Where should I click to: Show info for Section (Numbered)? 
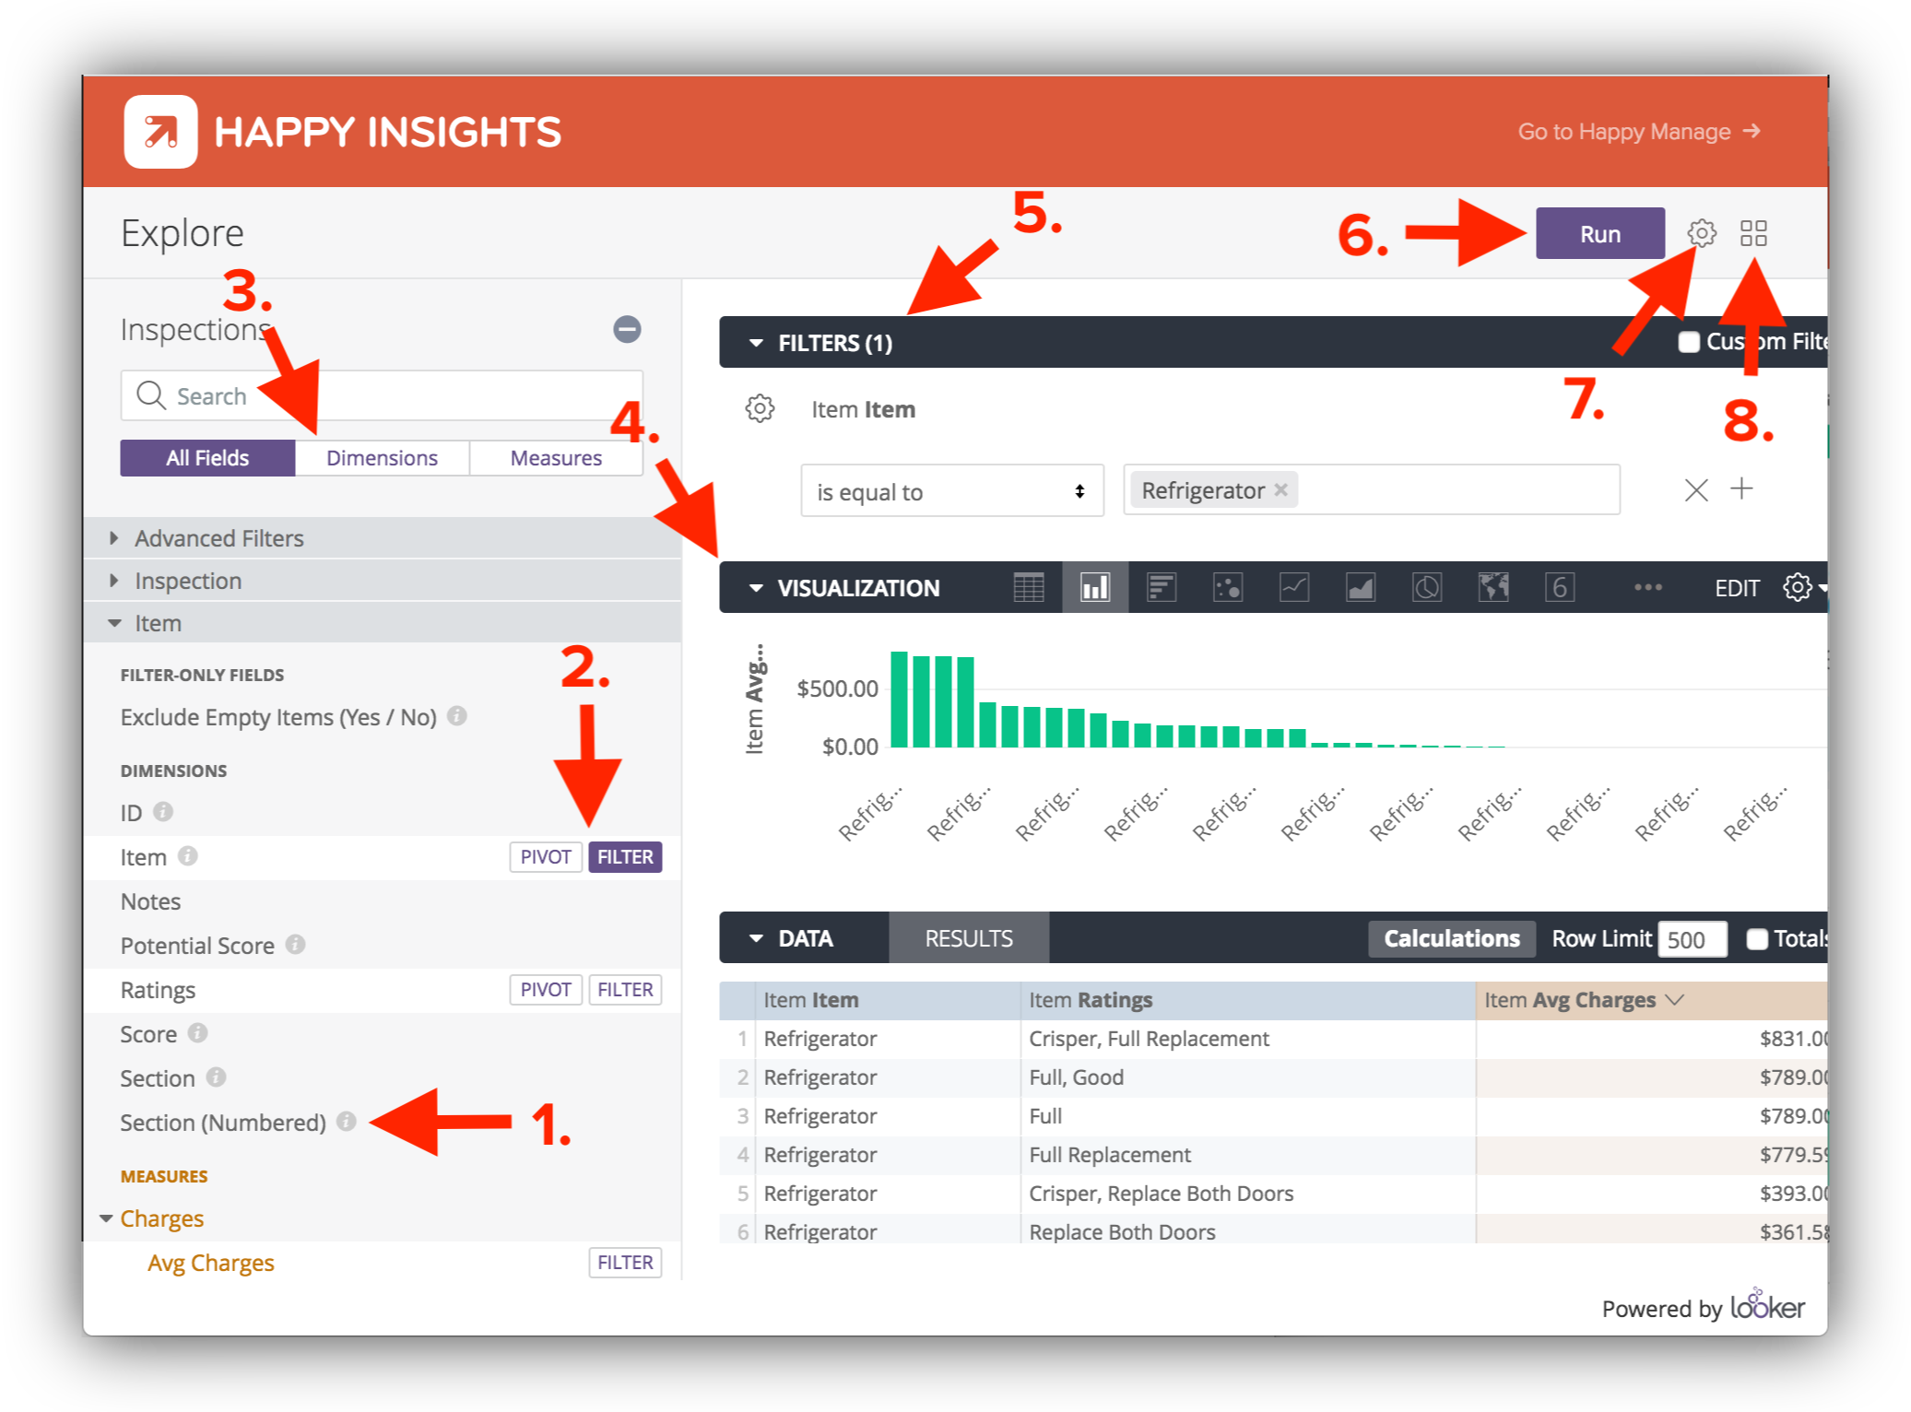pos(346,1121)
